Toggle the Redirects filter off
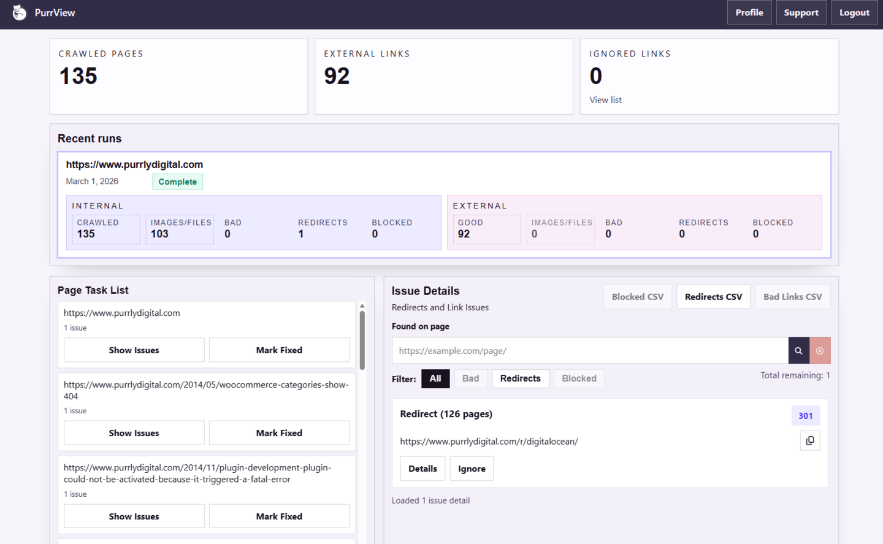 pos(520,378)
